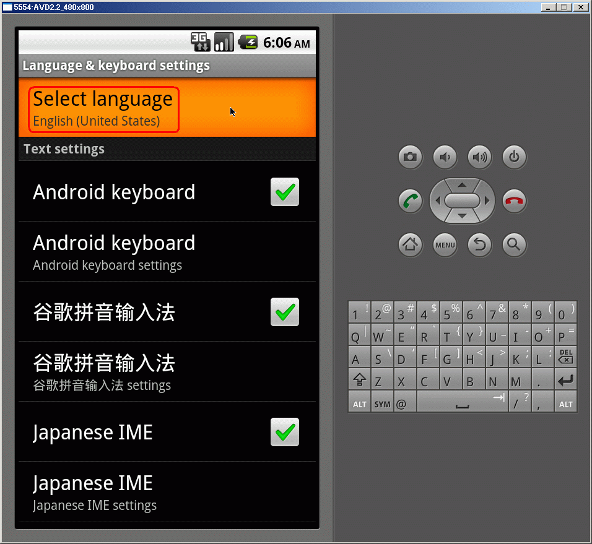Image resolution: width=592 pixels, height=544 pixels.
Task: Click the emulator Home button
Action: pos(410,245)
